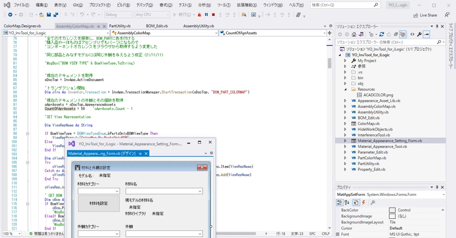Screen dimensions: 456x238
Task: Open the デバッグ(D) menu
Action: [x=144, y=5]
